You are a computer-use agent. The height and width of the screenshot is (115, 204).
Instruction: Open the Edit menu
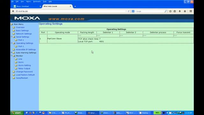[17, 2]
